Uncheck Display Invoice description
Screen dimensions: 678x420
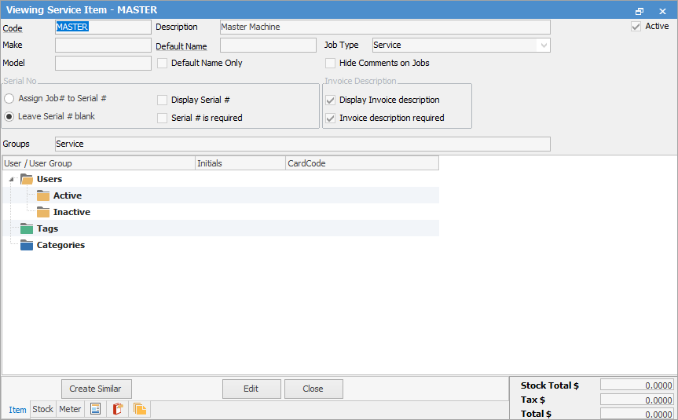pyautogui.click(x=330, y=100)
